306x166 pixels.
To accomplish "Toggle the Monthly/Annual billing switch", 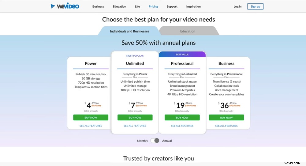I will coord(155,141).
